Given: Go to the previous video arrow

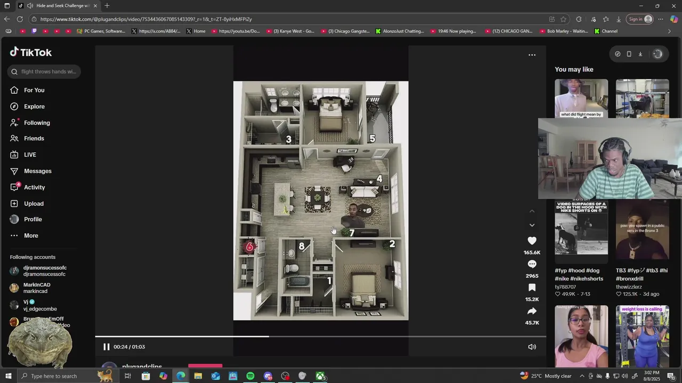Looking at the screenshot, I should tap(532, 211).
